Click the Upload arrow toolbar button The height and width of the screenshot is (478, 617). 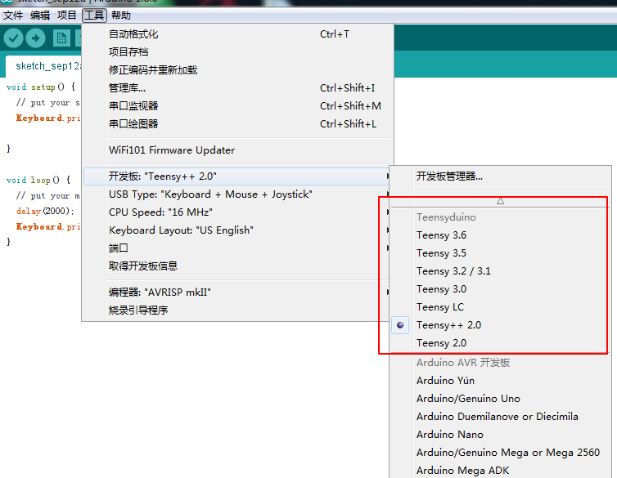tap(36, 38)
